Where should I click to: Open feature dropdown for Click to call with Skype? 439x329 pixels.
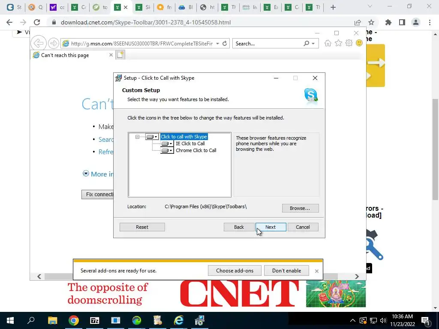(152, 137)
